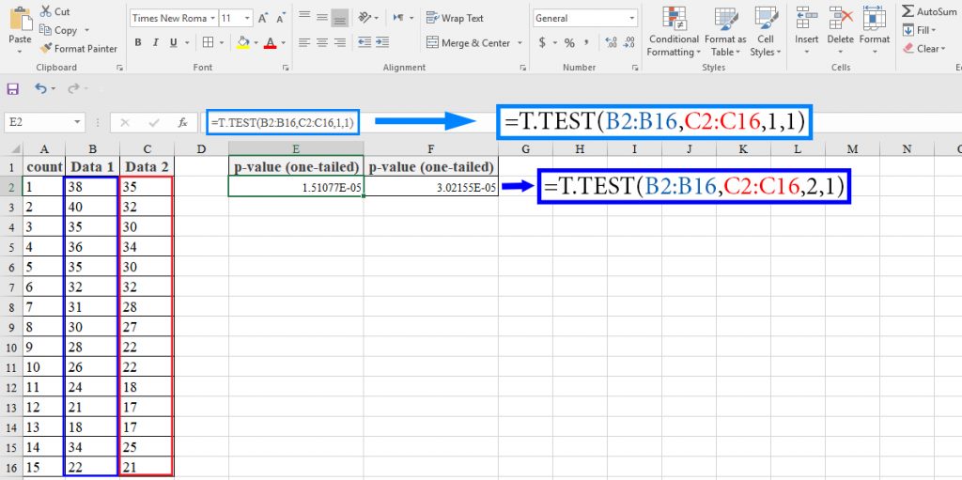Click the Save icon in Quick Access
The image size is (962, 480).
[13, 89]
